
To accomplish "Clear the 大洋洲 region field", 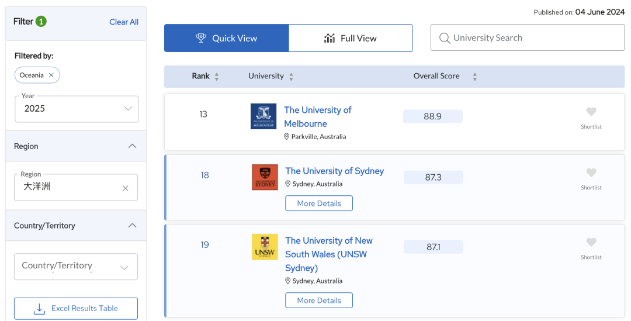I will (125, 188).
